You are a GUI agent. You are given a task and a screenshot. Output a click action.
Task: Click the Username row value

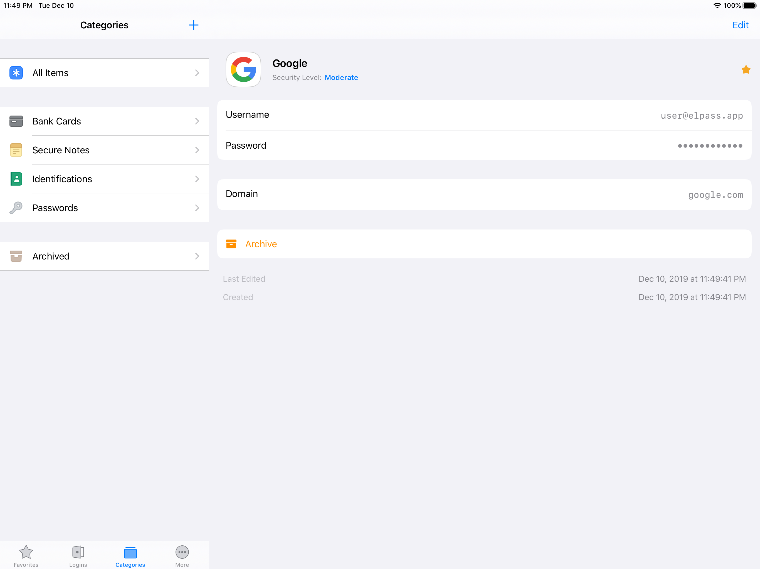701,116
